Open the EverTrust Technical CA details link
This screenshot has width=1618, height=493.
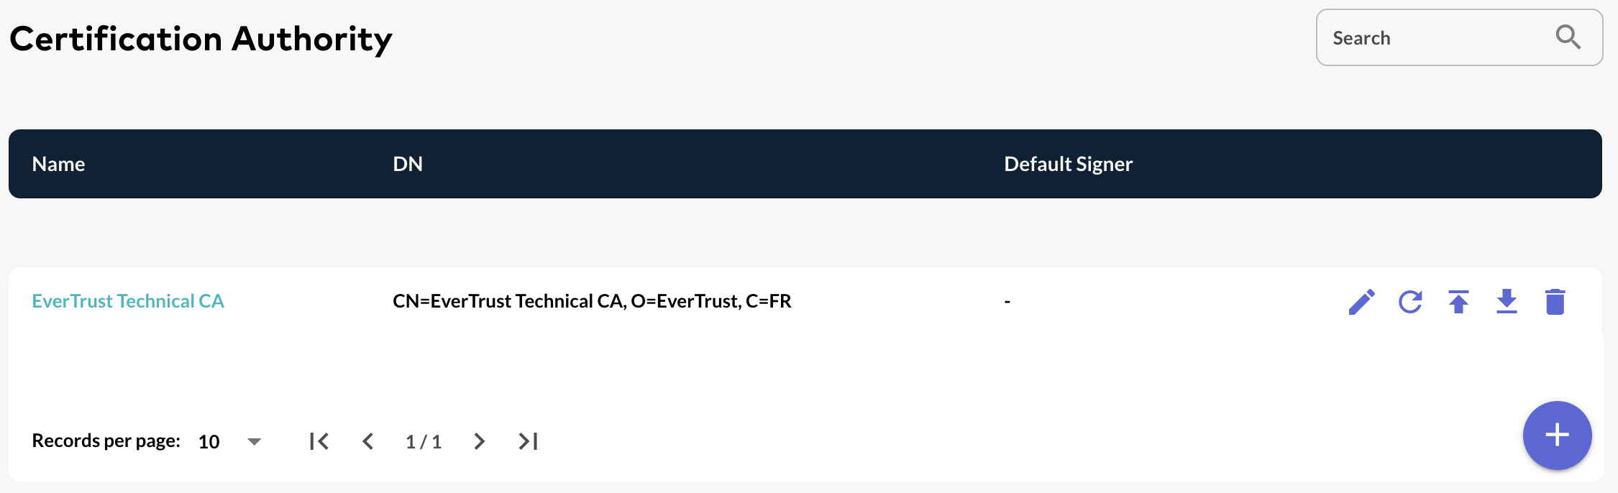point(129,301)
